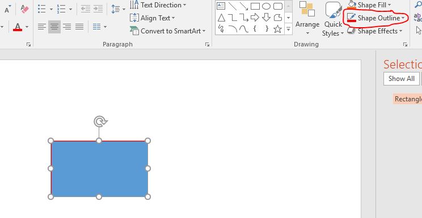Click the rotation handle above the rectangle
The image size is (422, 218).
pos(100,122)
